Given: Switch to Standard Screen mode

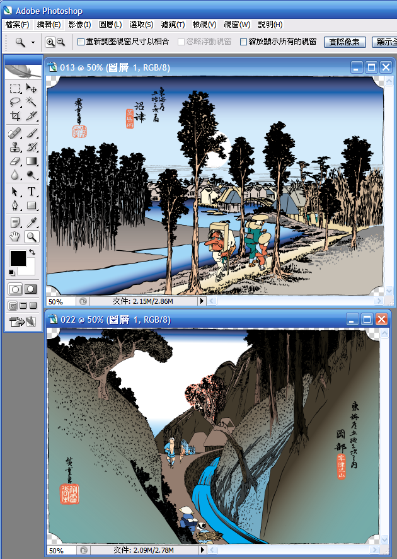Looking at the screenshot, I should tap(13, 306).
